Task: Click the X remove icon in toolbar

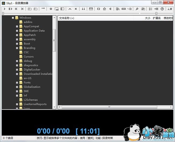Action: 76,9
